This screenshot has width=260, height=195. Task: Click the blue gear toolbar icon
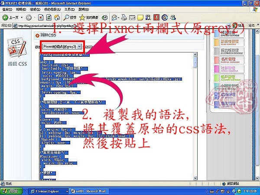(165, 17)
